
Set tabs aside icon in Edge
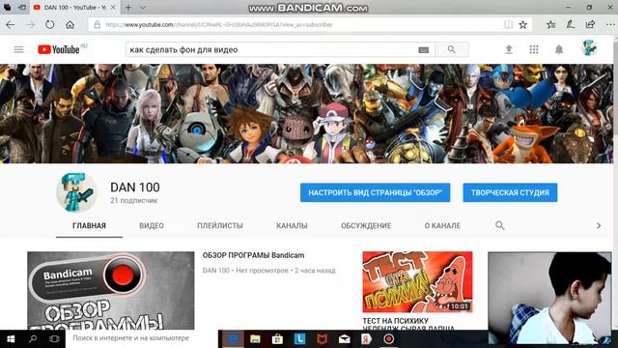tap(22, 7)
